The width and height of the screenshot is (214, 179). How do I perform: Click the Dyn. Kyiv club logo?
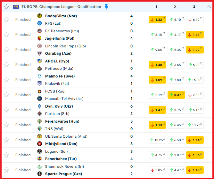pos(39,106)
